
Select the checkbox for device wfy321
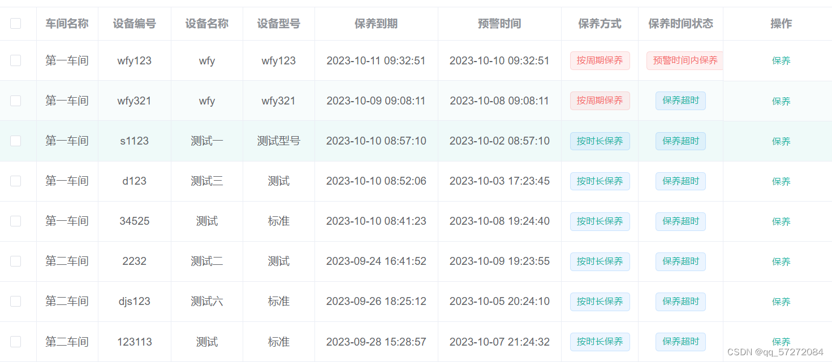click(15, 101)
